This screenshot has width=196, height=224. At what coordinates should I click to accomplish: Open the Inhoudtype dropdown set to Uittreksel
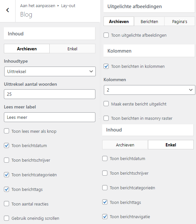[50, 71]
